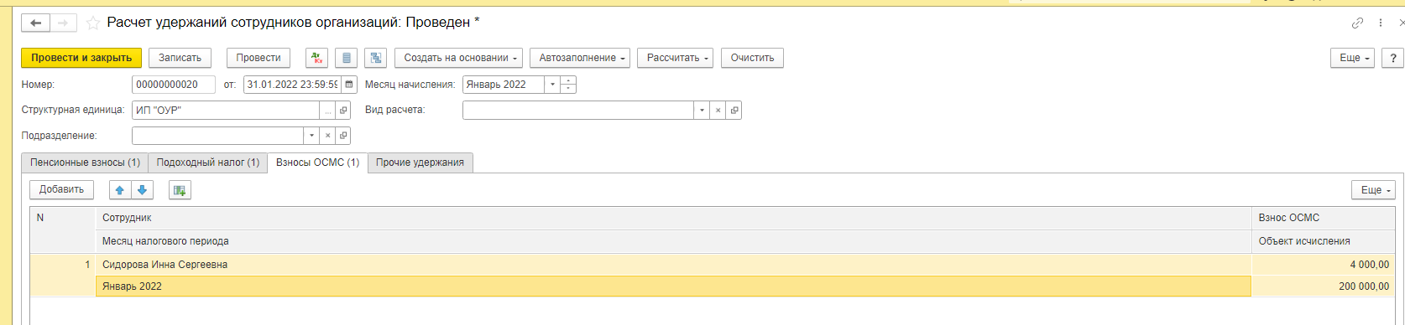Image resolution: width=1405 pixels, height=325 pixels.
Task: Click Провести и закрыть button
Action: coord(81,58)
